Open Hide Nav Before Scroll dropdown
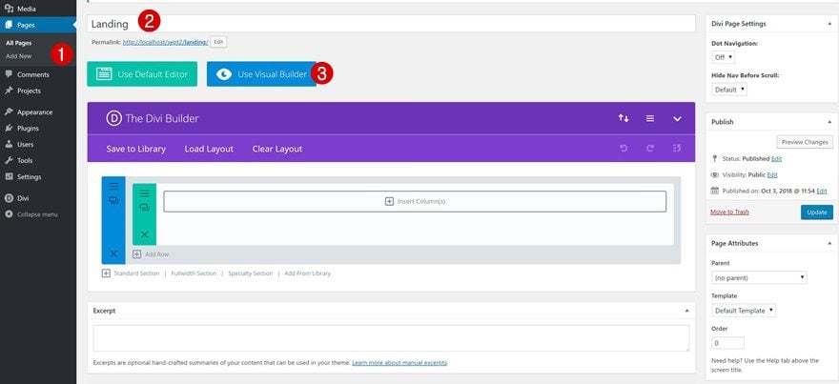839x384 pixels. (729, 90)
